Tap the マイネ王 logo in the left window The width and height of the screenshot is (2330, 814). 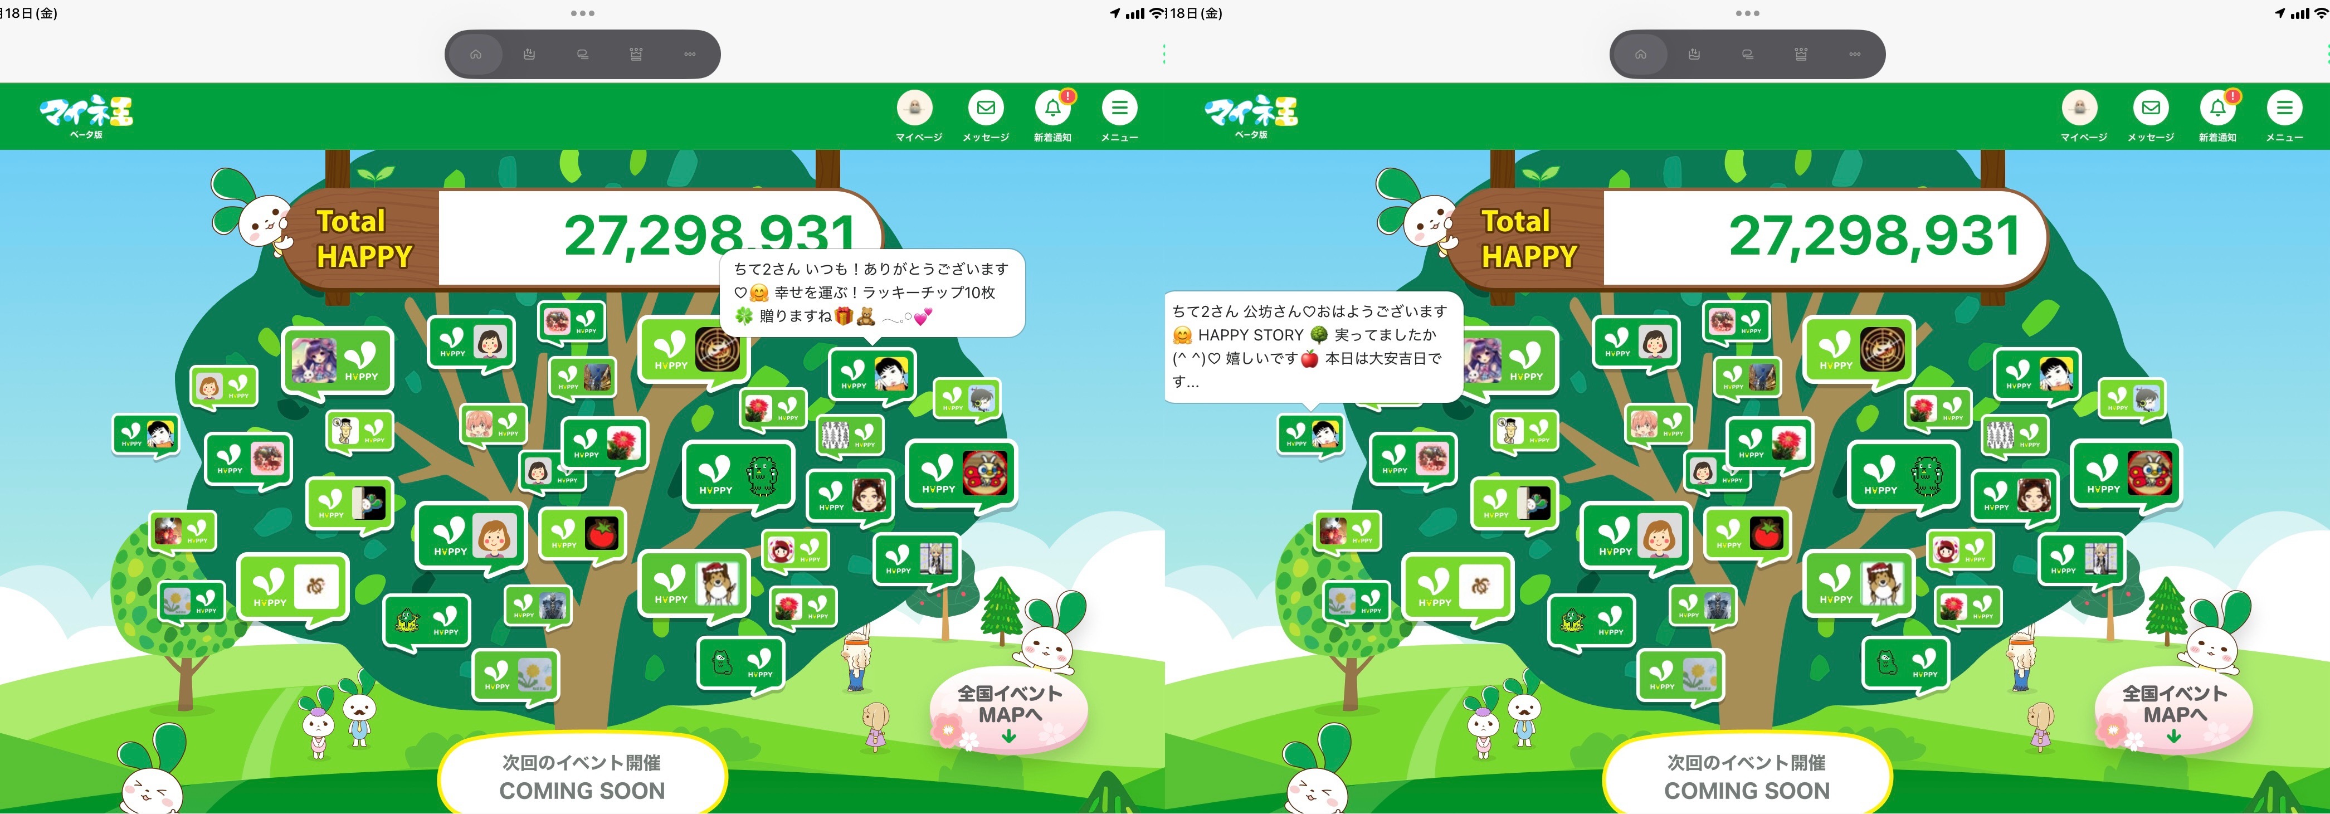(x=86, y=113)
